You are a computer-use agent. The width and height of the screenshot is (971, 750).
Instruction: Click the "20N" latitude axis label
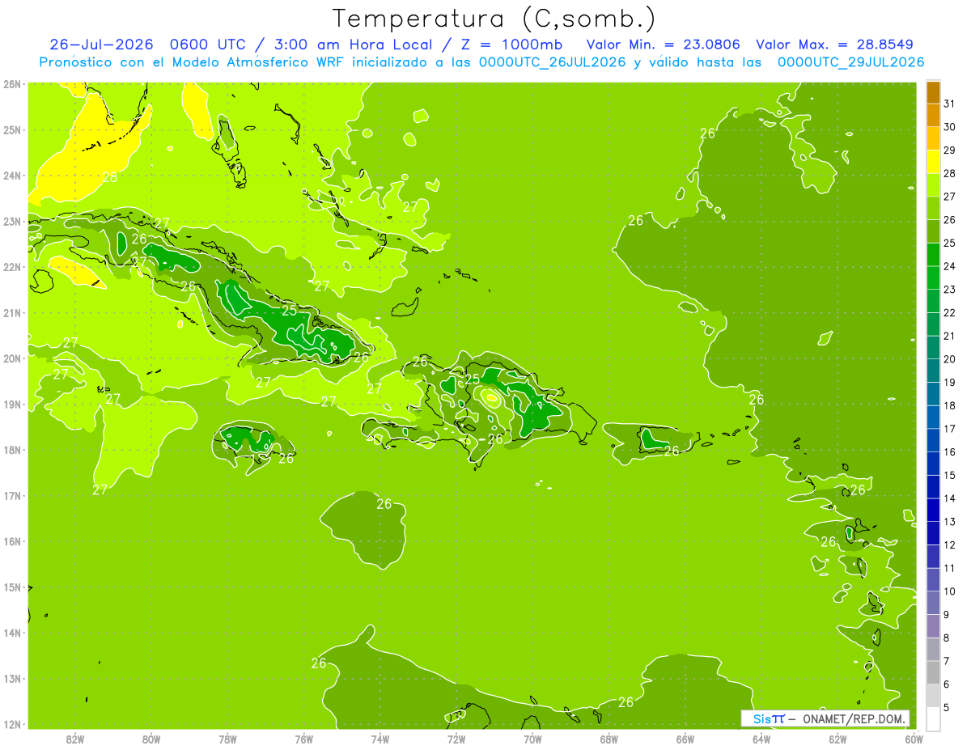(x=12, y=358)
